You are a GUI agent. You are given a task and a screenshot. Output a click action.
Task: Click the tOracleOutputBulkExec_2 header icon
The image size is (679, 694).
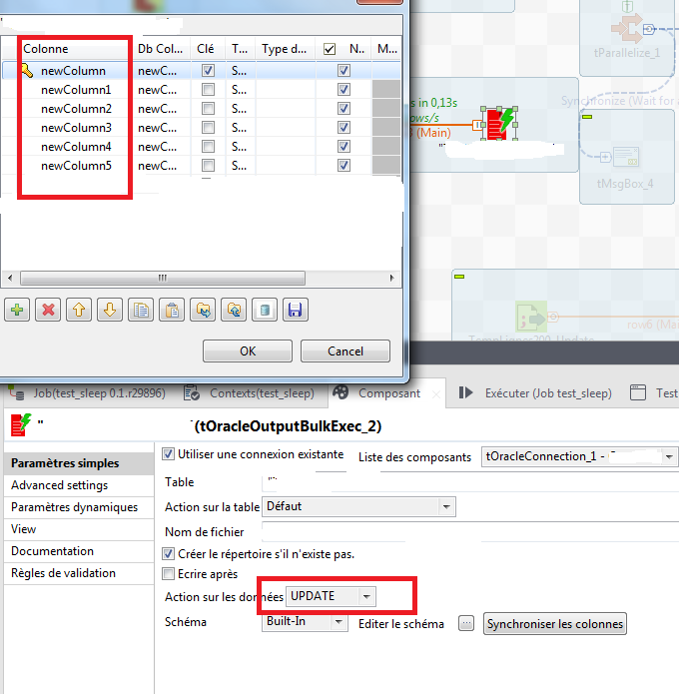tap(21, 425)
